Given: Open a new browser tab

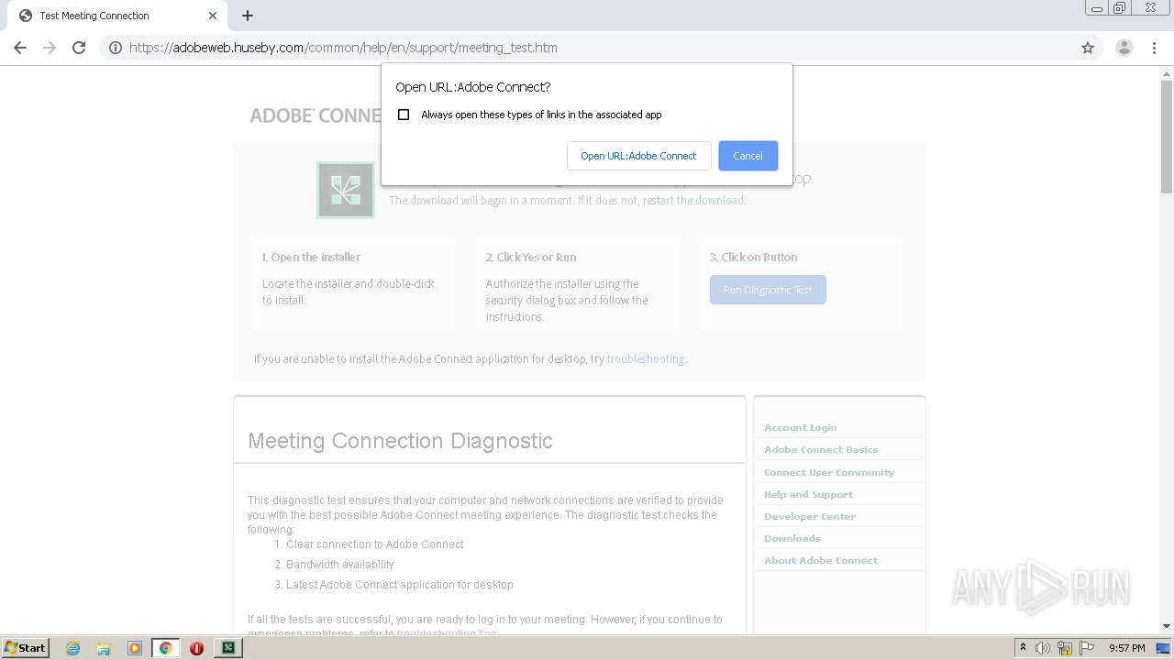Looking at the screenshot, I should pos(248,16).
